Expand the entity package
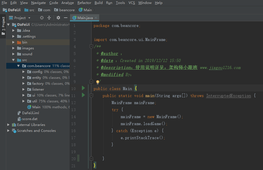This screenshot has width=263, height=170. click(x=24, y=78)
